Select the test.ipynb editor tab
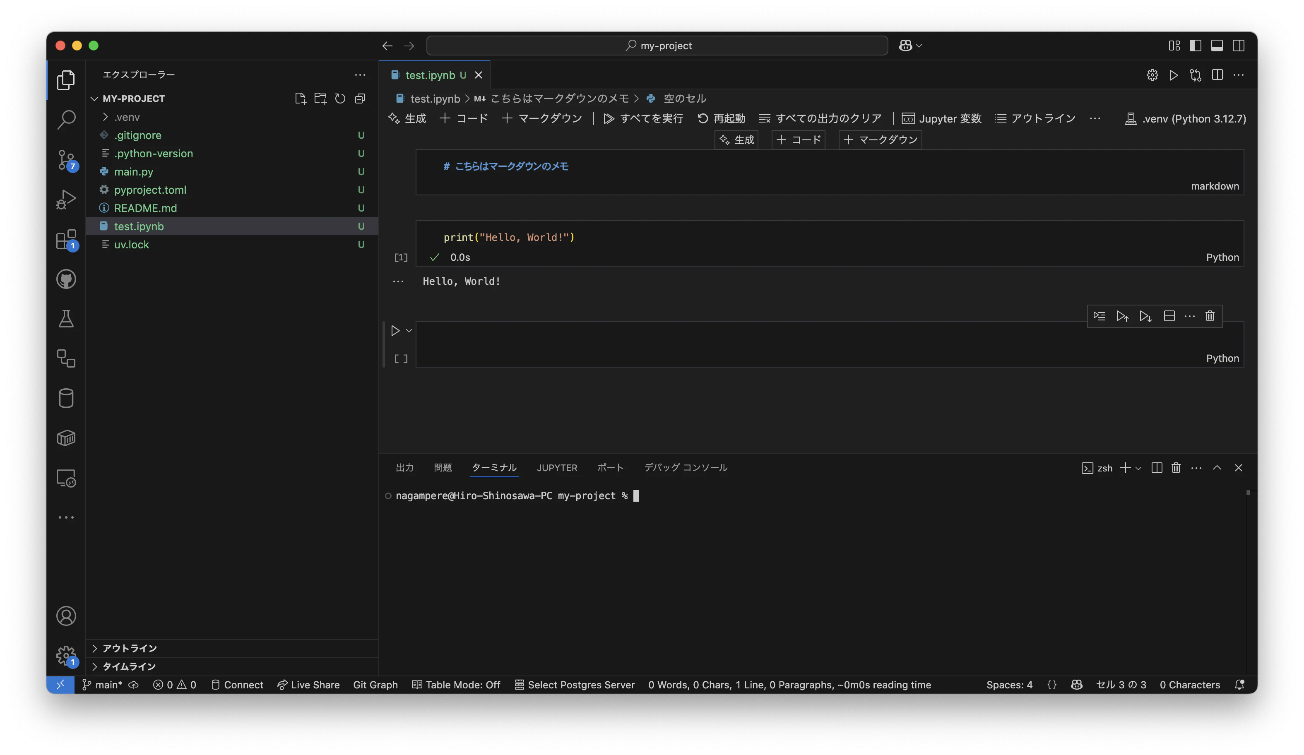Viewport: 1304px width, 755px height. tap(435, 75)
